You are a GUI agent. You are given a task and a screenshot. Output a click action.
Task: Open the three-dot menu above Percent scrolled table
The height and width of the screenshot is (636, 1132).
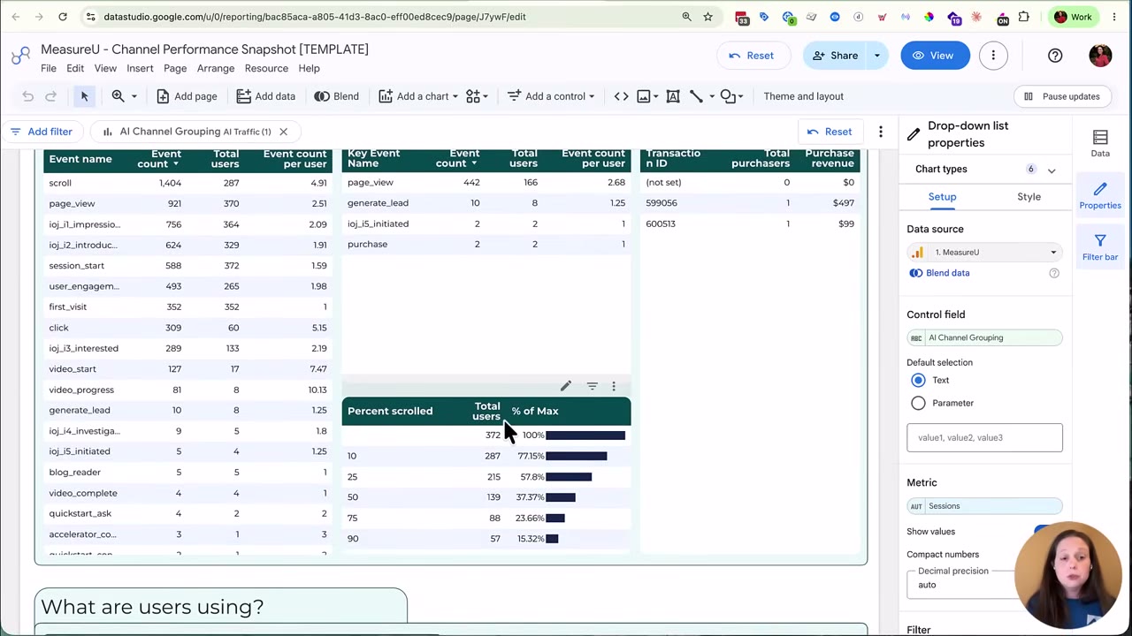click(614, 386)
